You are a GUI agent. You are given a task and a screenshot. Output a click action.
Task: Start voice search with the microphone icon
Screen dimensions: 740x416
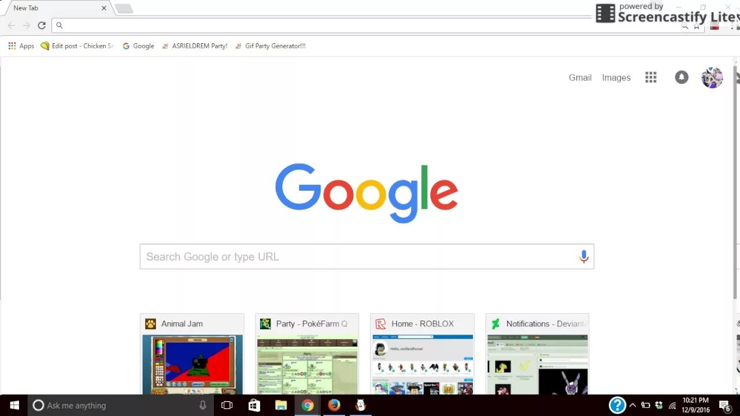click(x=584, y=257)
